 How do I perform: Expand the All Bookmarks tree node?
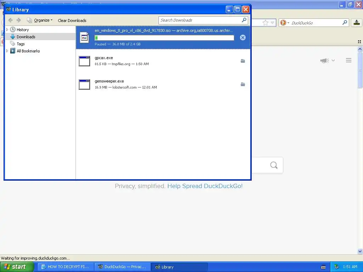[7, 51]
